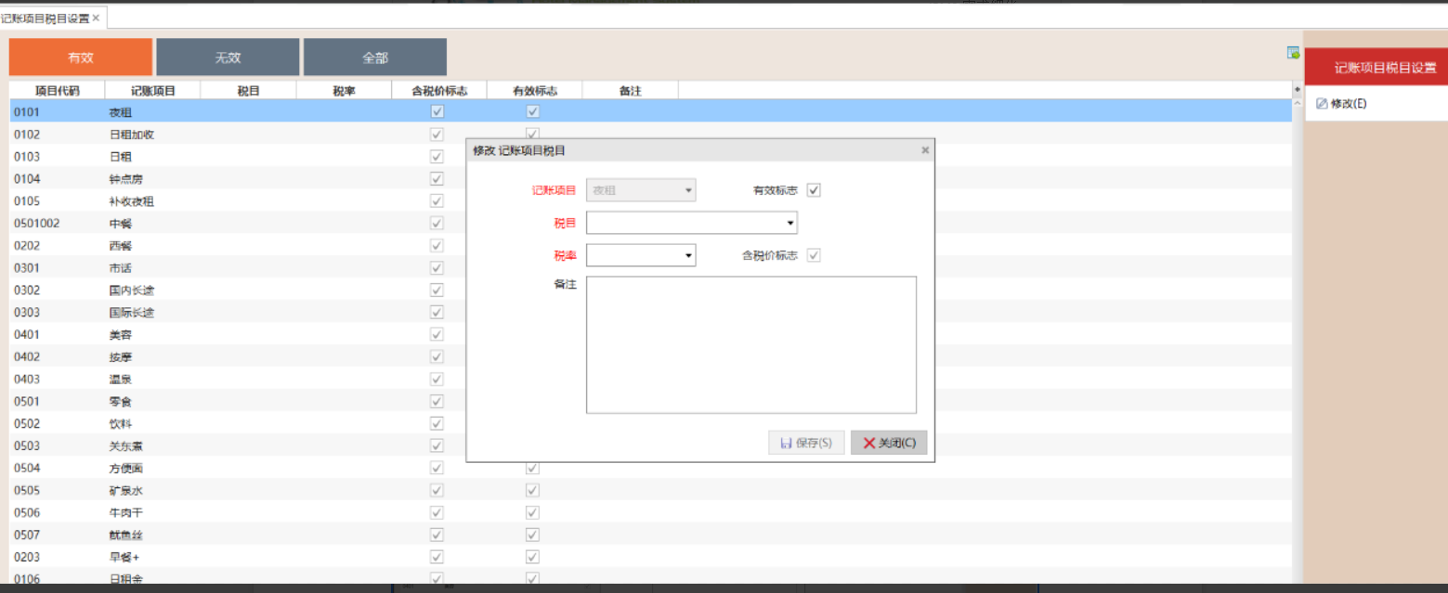Open the 税目 dropdown list
The height and width of the screenshot is (593, 1448).
[x=789, y=223]
